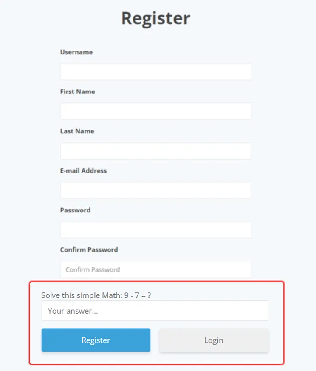
Task: Click the Confirm Password label text
Action: pos(89,250)
